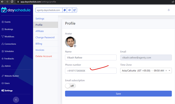
Task: Upload a new avatar via plus icon
Action: pyautogui.click(x=75, y=46)
